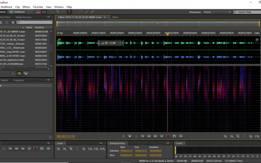Image resolution: width=261 pixels, height=163 pixels.
Task: Click Record in the bottom-left Transport panel
Action: (x=35, y=149)
